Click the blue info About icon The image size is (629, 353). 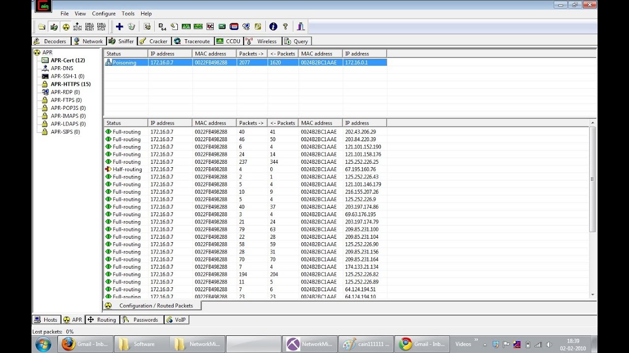point(273,26)
